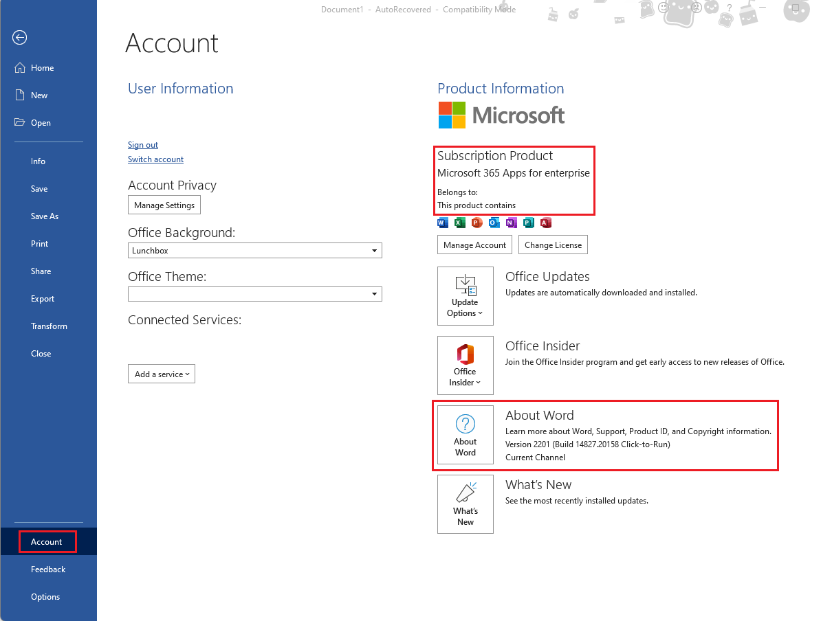Click the Excel app icon
Viewport: 821px width, 621px height.
click(x=460, y=223)
